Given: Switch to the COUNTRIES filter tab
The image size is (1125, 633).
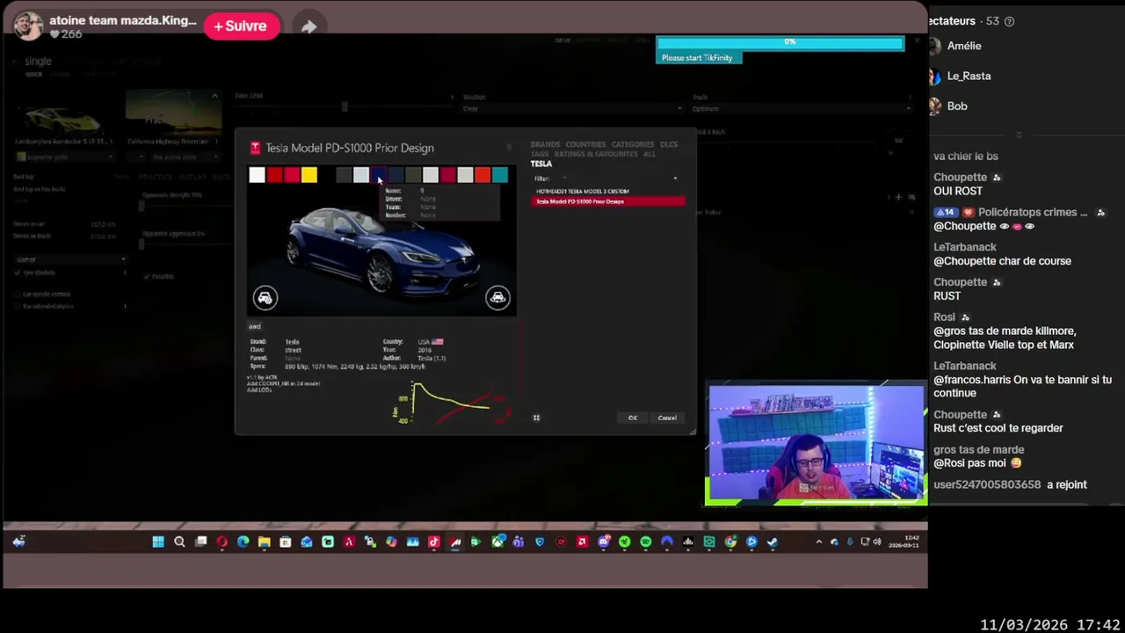Looking at the screenshot, I should click(585, 144).
